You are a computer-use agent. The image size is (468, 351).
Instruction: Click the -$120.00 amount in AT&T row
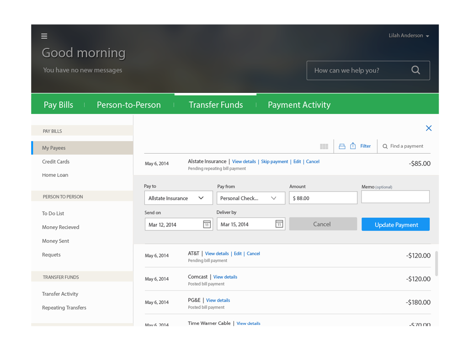click(x=418, y=255)
